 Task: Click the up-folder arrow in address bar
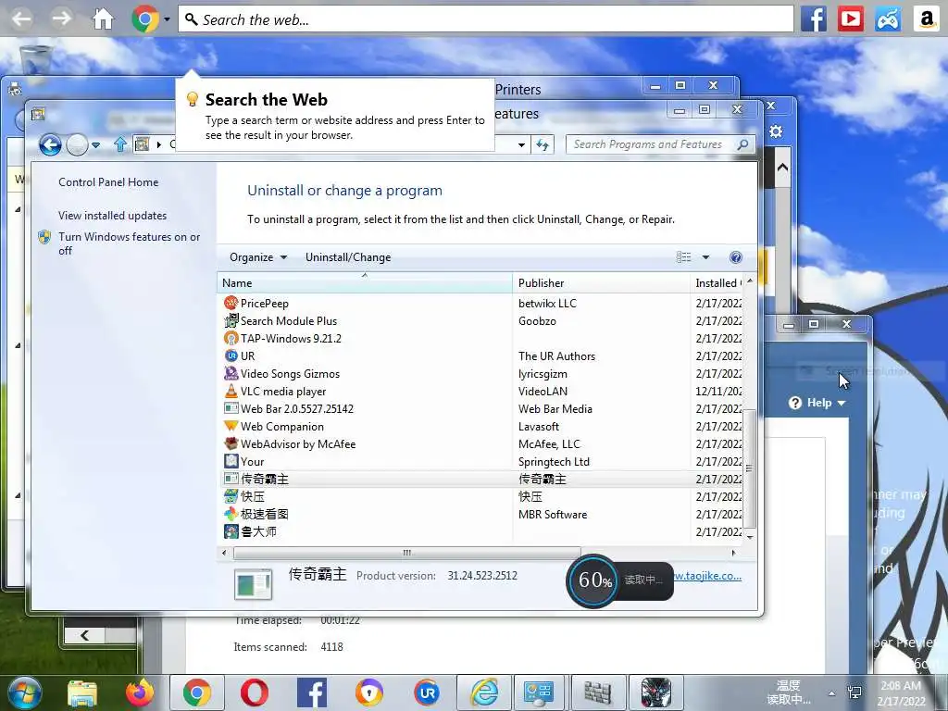(x=119, y=144)
